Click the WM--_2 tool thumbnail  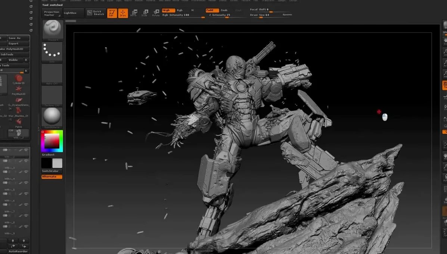click(19, 134)
